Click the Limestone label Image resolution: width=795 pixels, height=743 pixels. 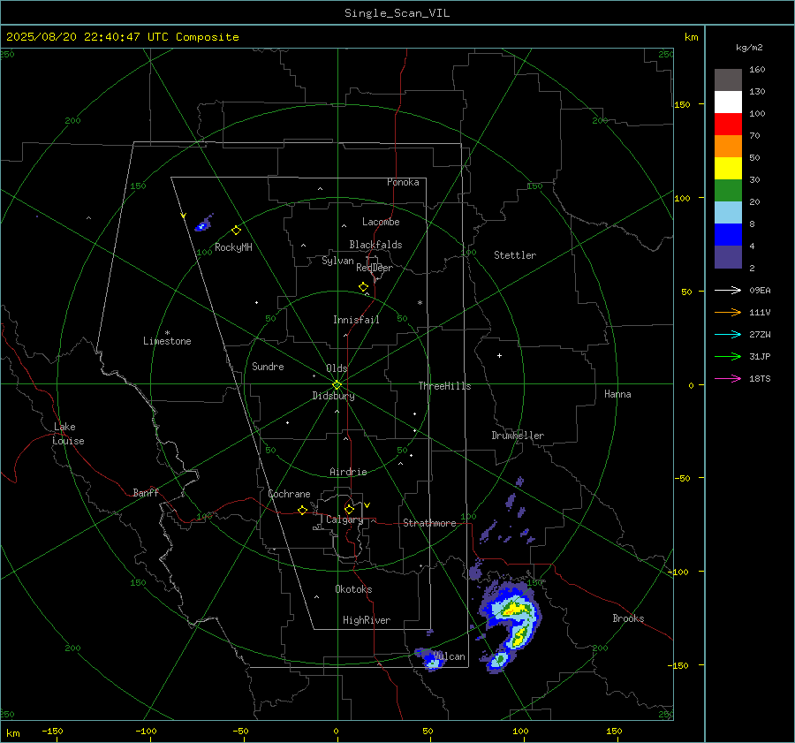pos(167,341)
